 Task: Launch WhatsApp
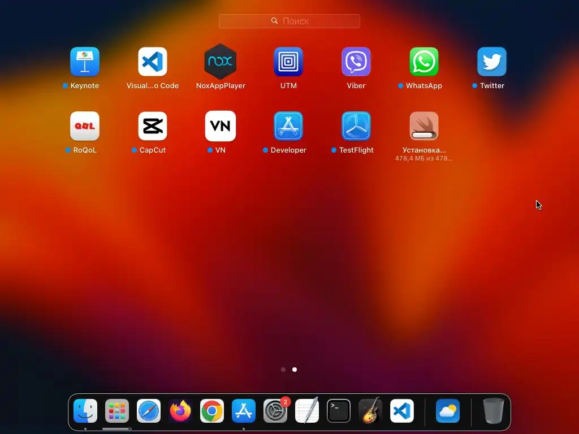(x=424, y=62)
